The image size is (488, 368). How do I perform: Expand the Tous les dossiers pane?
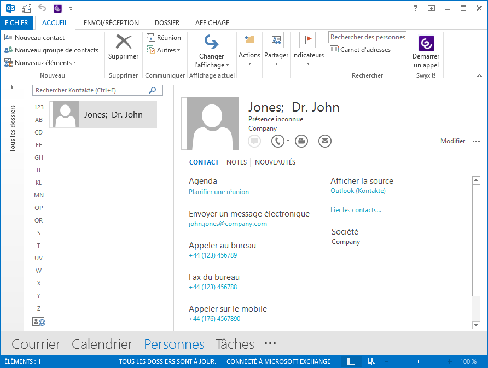pyautogui.click(x=12, y=87)
